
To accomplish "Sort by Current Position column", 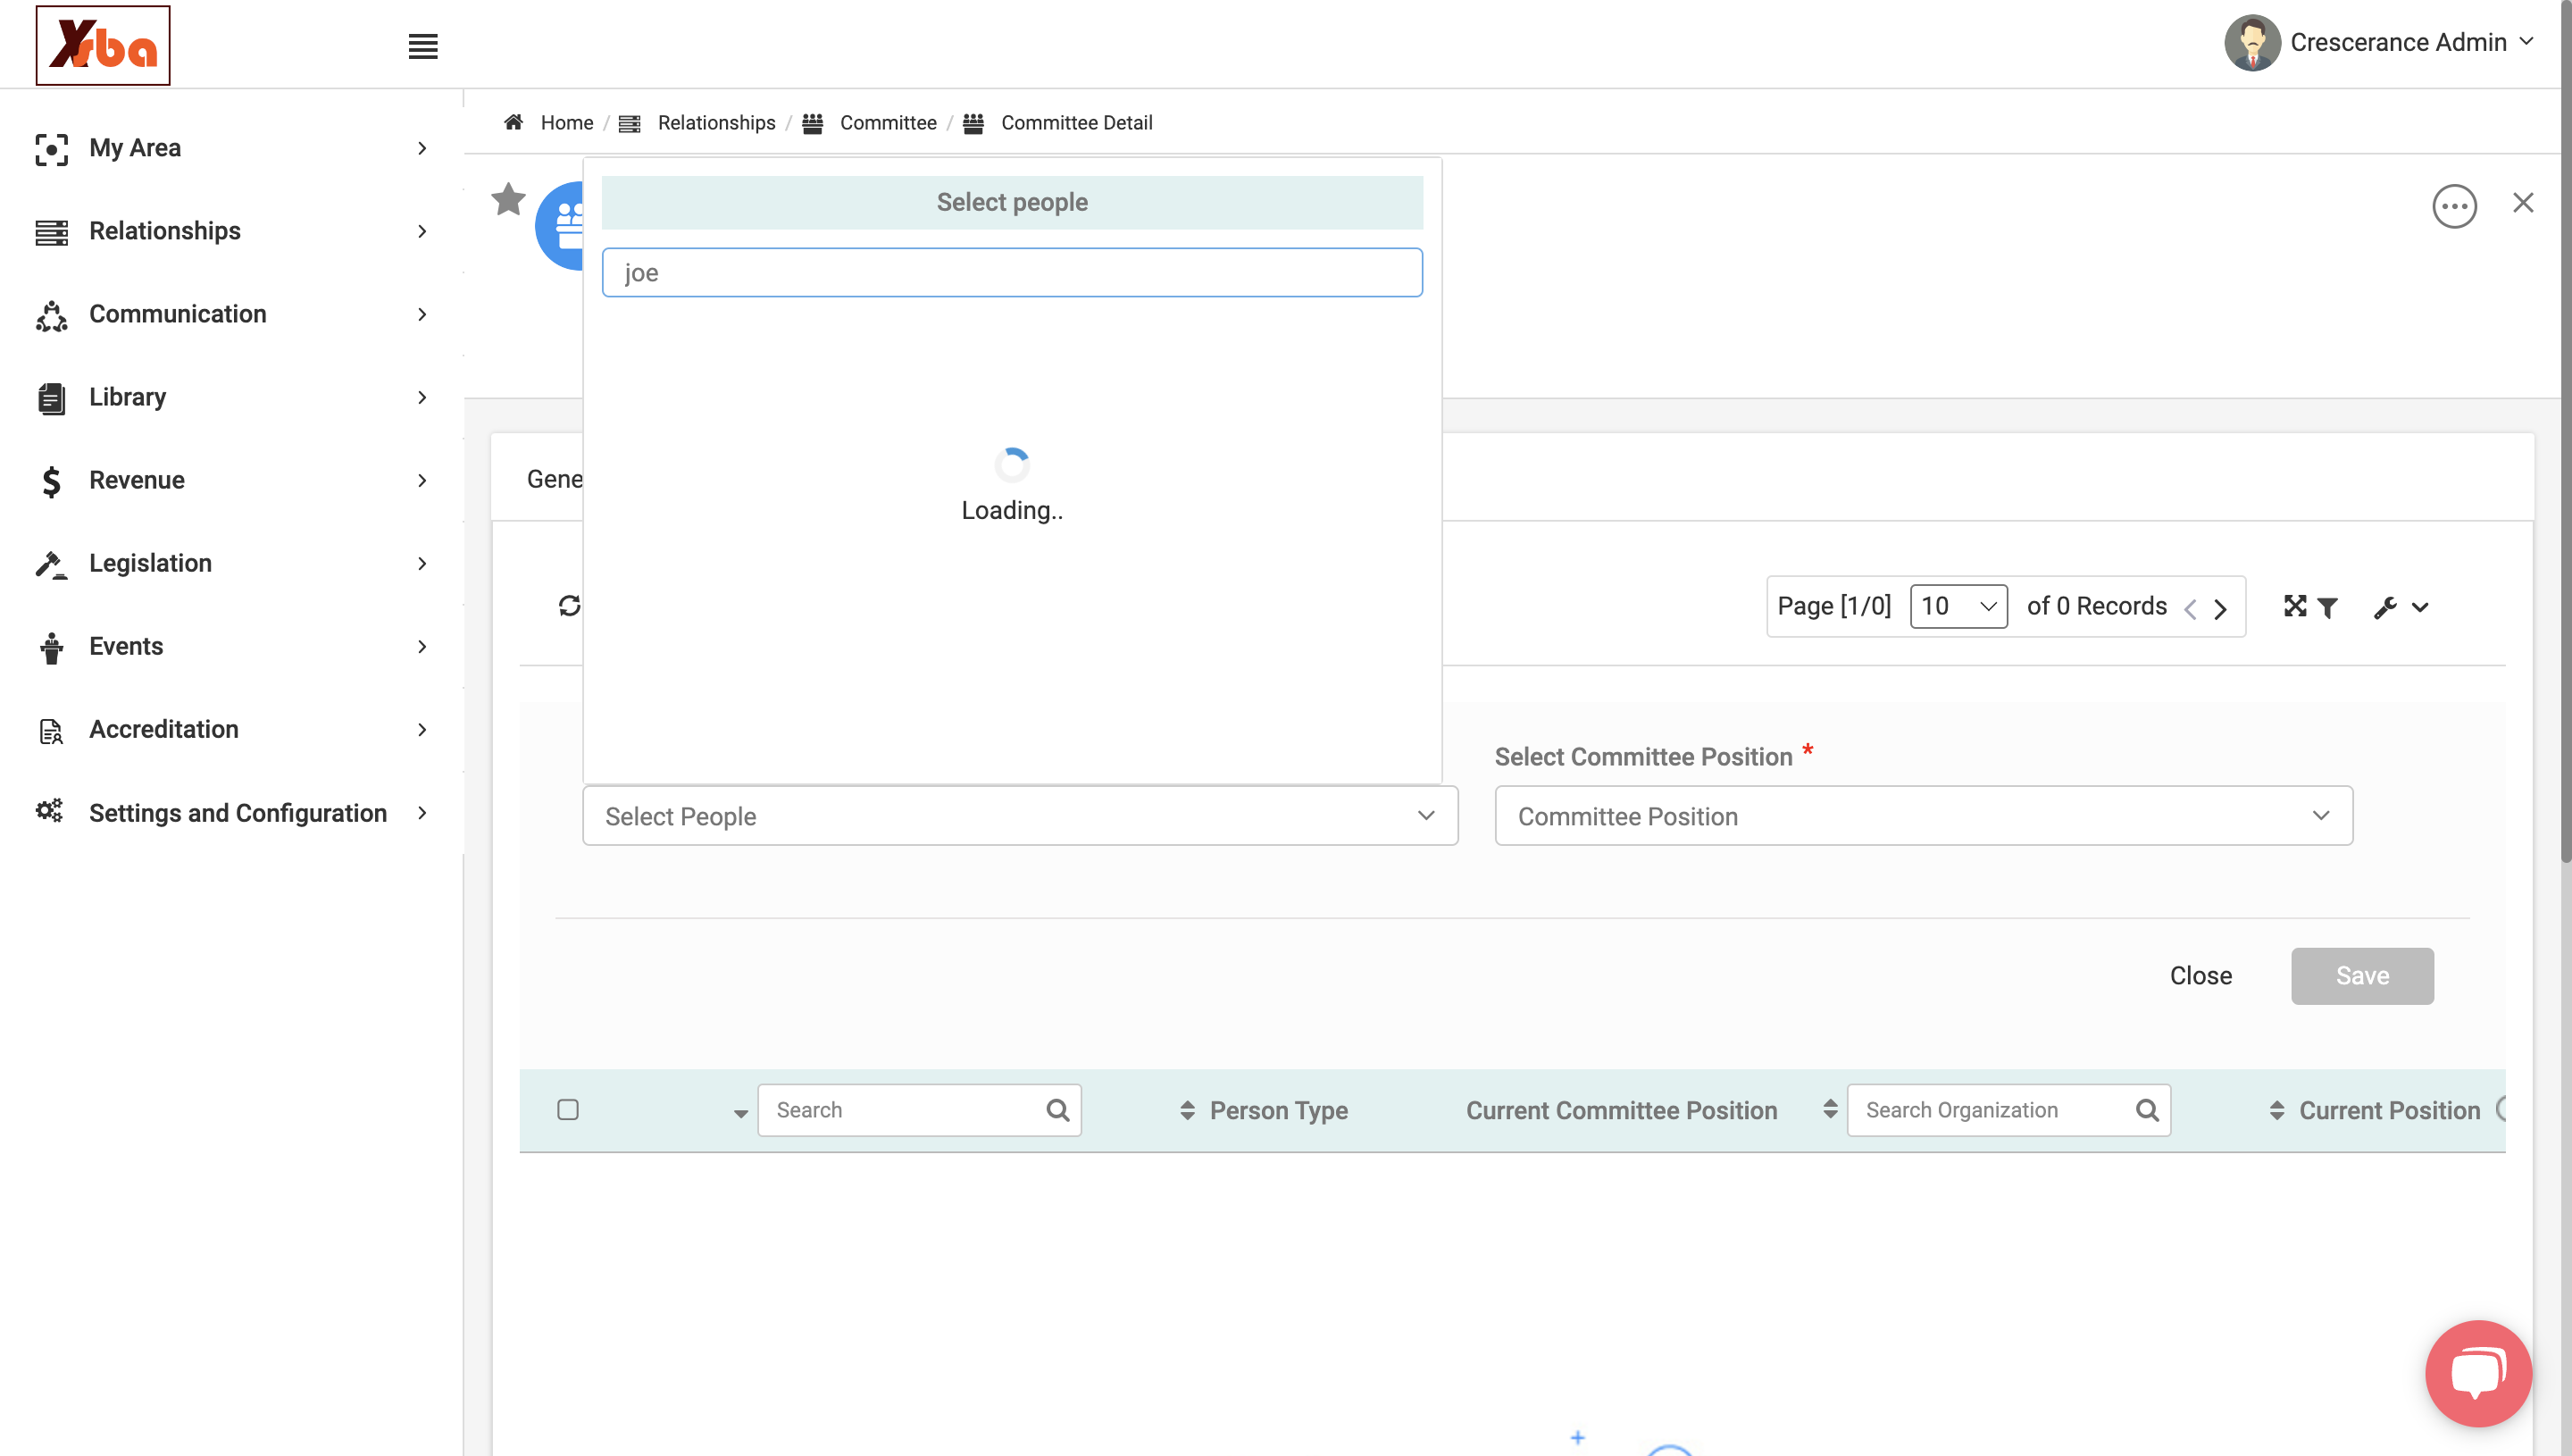I will [x=2276, y=1110].
